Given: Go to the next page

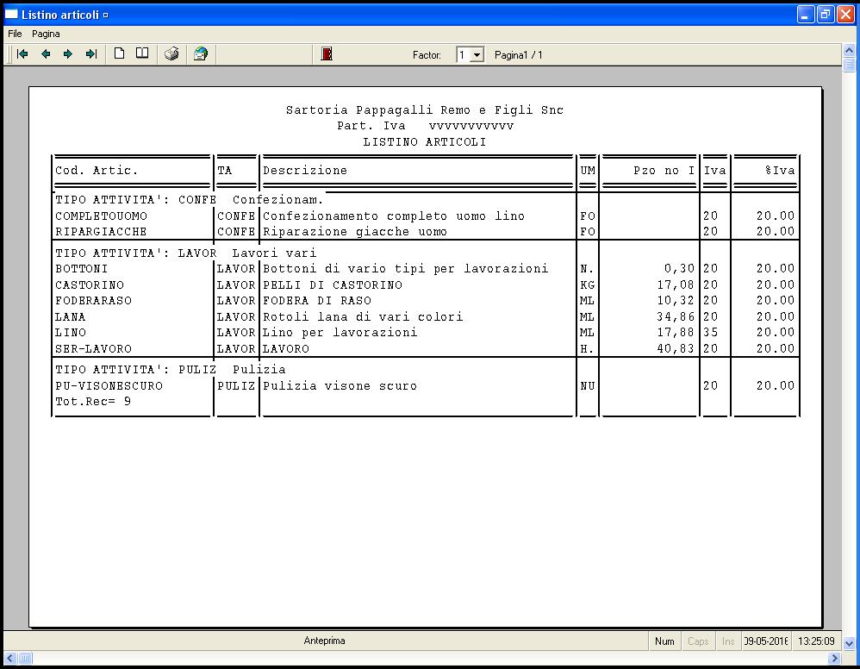Looking at the screenshot, I should (68, 53).
